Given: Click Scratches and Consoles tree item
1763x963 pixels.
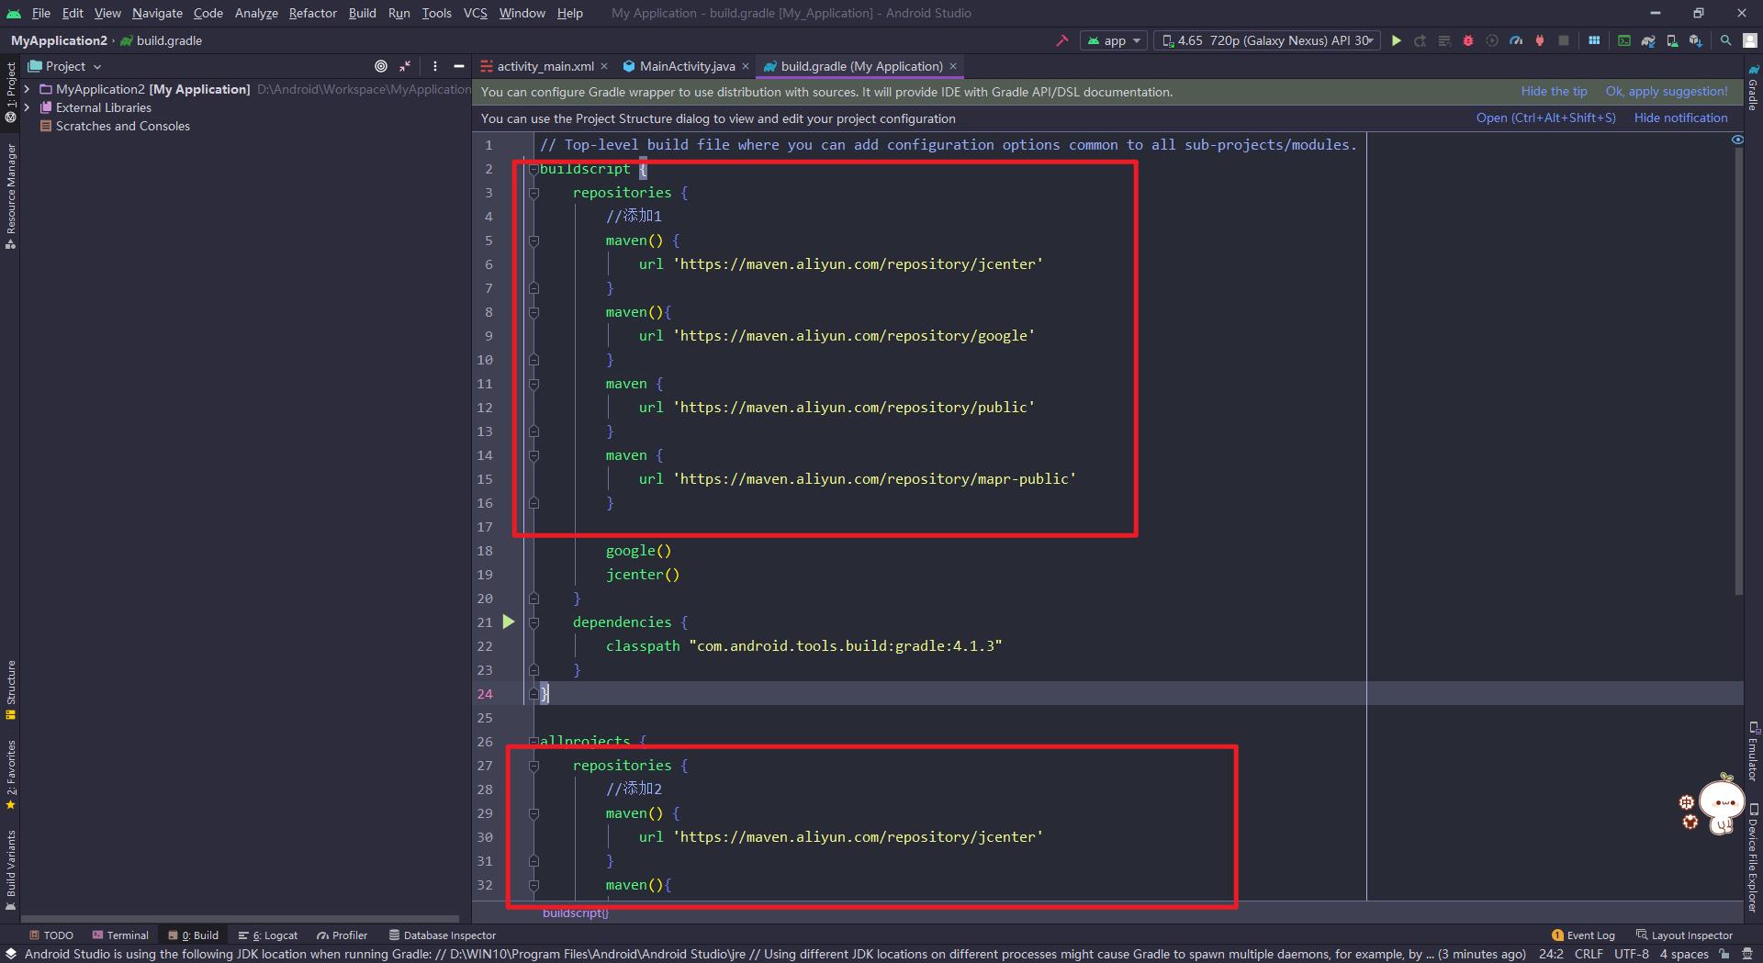Looking at the screenshot, I should (122, 126).
